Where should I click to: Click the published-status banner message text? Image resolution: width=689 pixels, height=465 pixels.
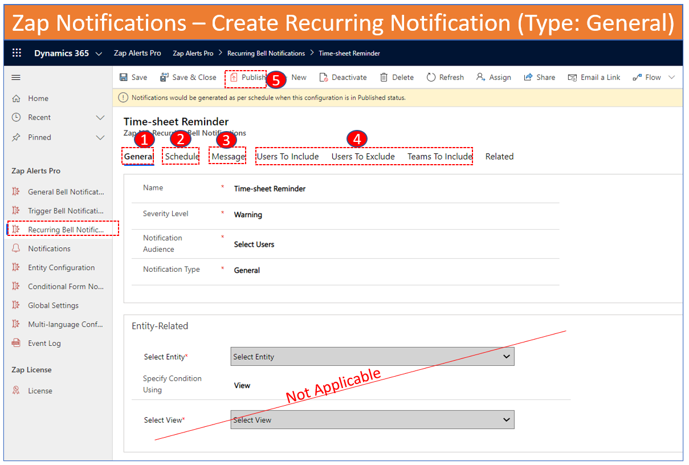(268, 97)
